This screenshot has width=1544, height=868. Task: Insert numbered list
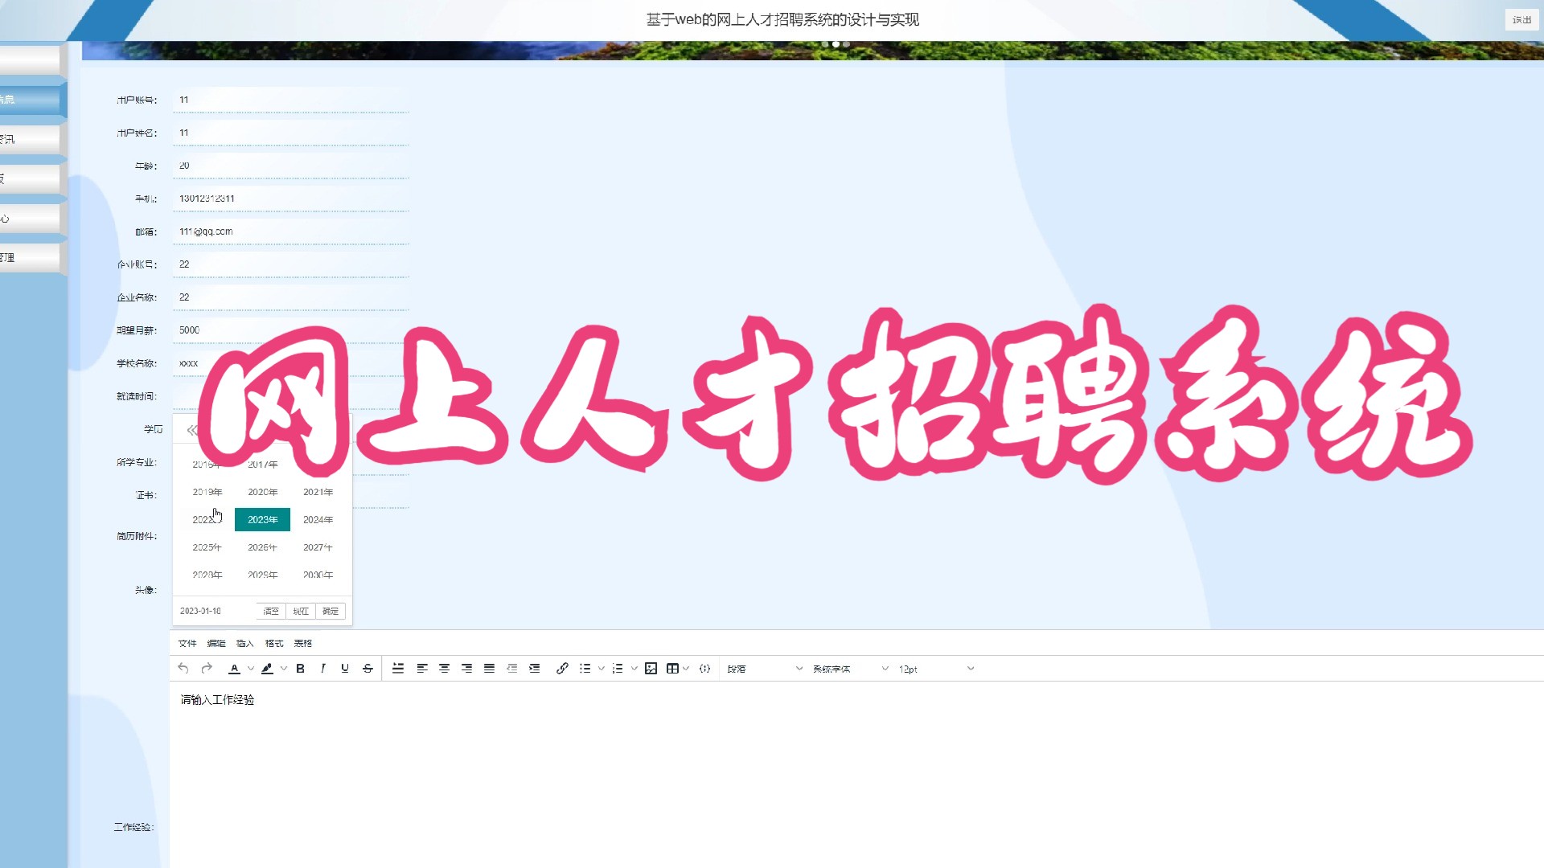(x=618, y=668)
